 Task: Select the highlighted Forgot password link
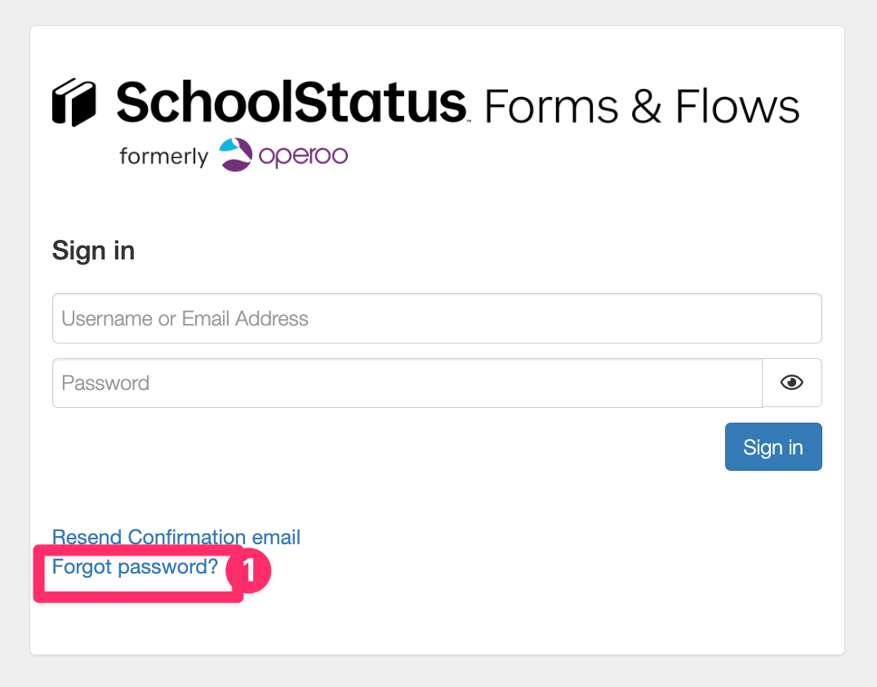coord(134,566)
